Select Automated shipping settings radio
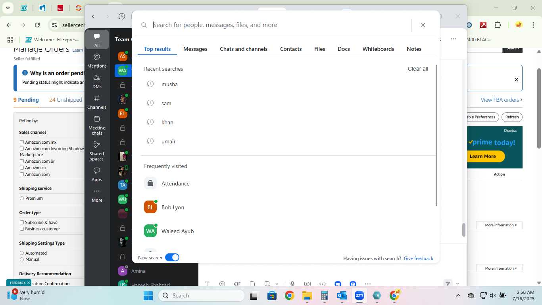Screen dimensions: 542x305 22,253
